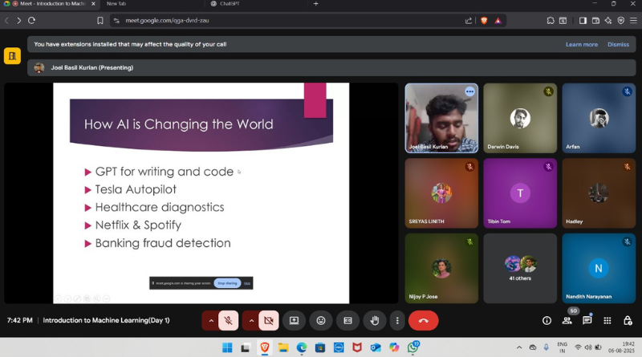
Task: Reload the Meet page
Action: 31,21
